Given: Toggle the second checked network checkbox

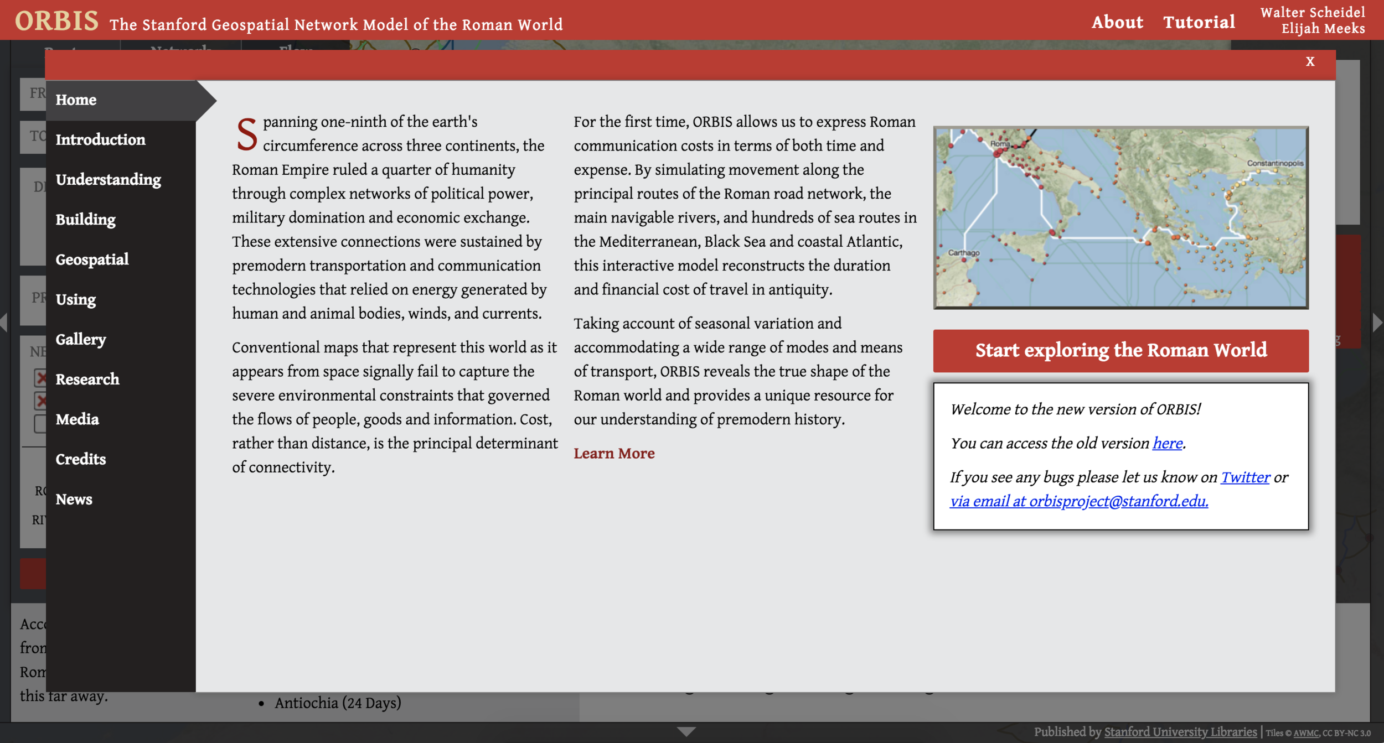Looking at the screenshot, I should point(40,401).
